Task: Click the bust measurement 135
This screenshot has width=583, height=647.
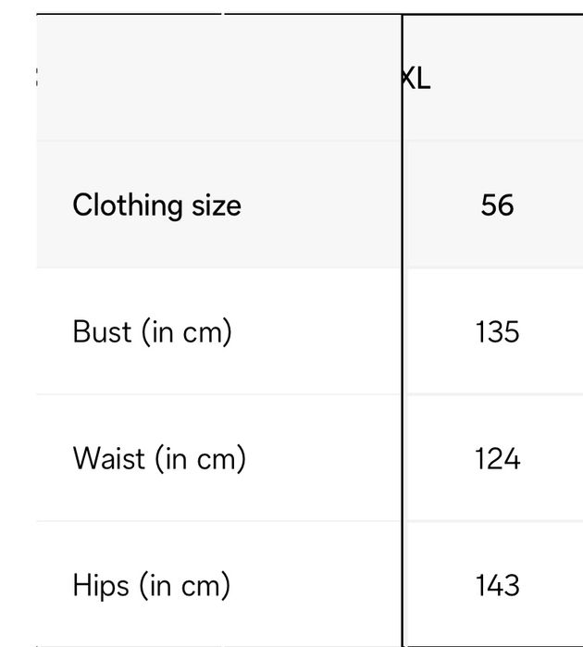Action: pos(497,331)
